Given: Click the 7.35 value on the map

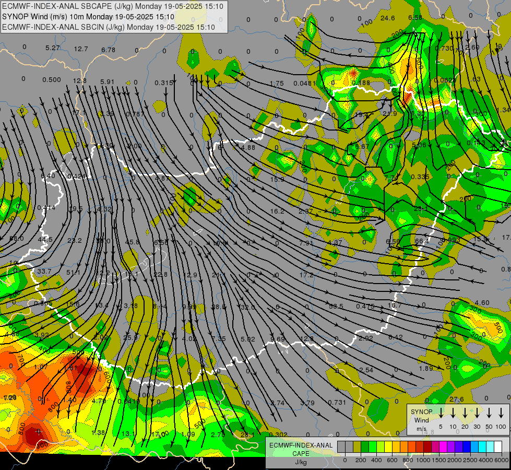Looking at the screenshot, I should (x=218, y=338).
